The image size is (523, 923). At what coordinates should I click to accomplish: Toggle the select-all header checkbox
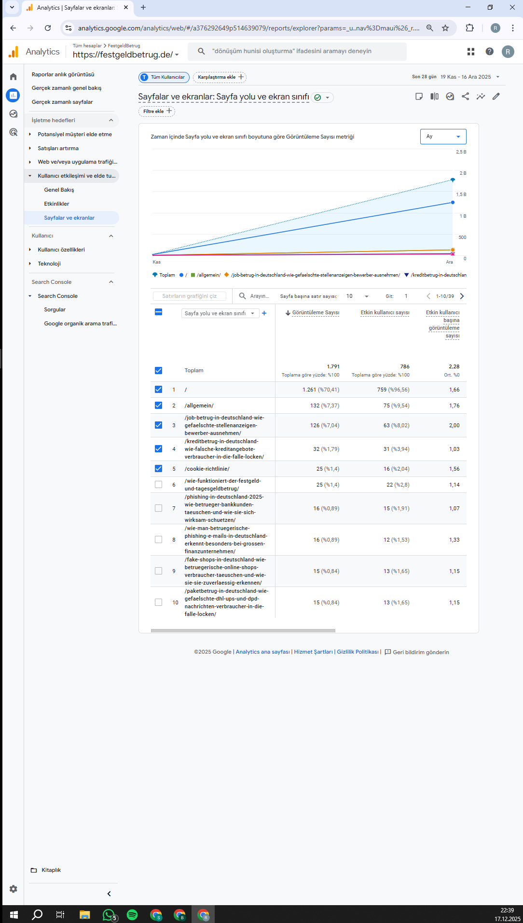[x=158, y=312]
